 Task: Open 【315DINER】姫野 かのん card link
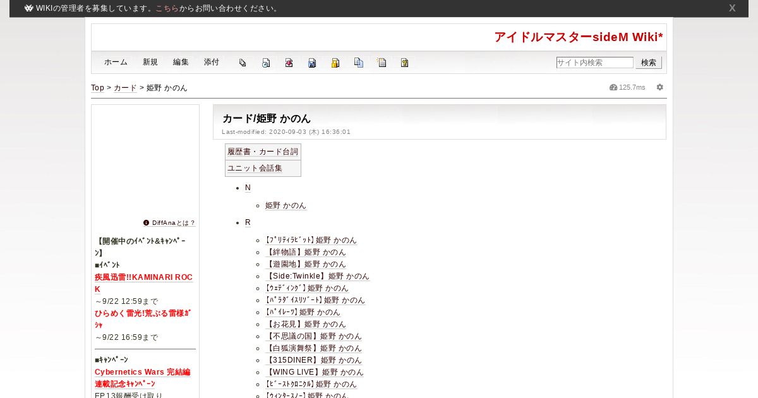tap(313, 360)
